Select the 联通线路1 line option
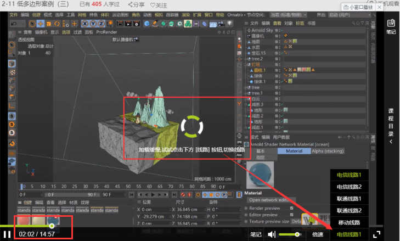This screenshot has height=241, width=400. (x=353, y=198)
